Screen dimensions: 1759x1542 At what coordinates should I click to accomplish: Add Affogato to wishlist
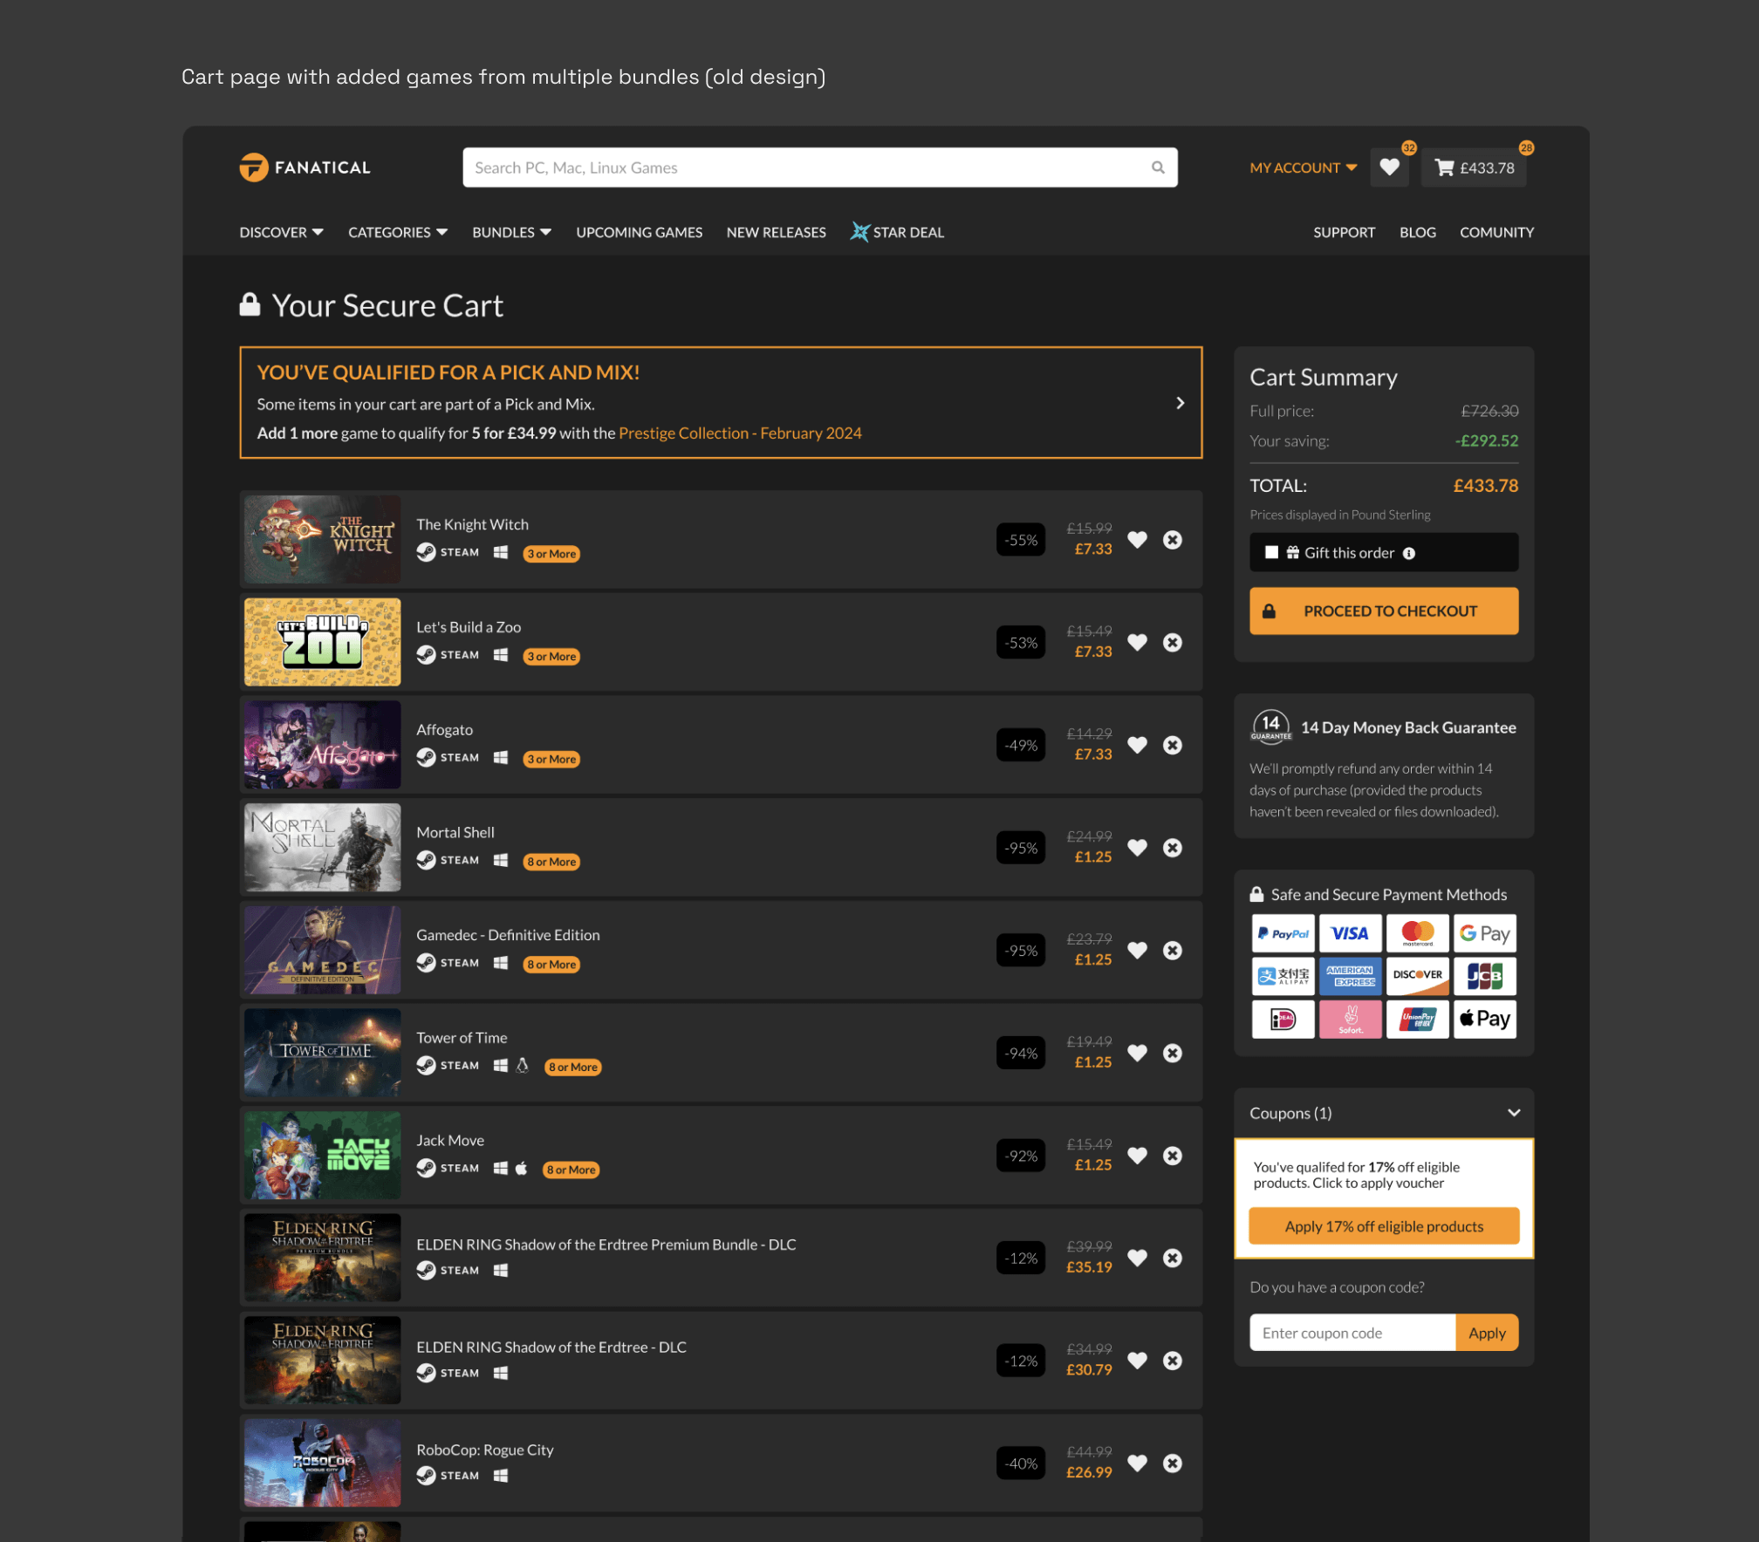tap(1137, 745)
